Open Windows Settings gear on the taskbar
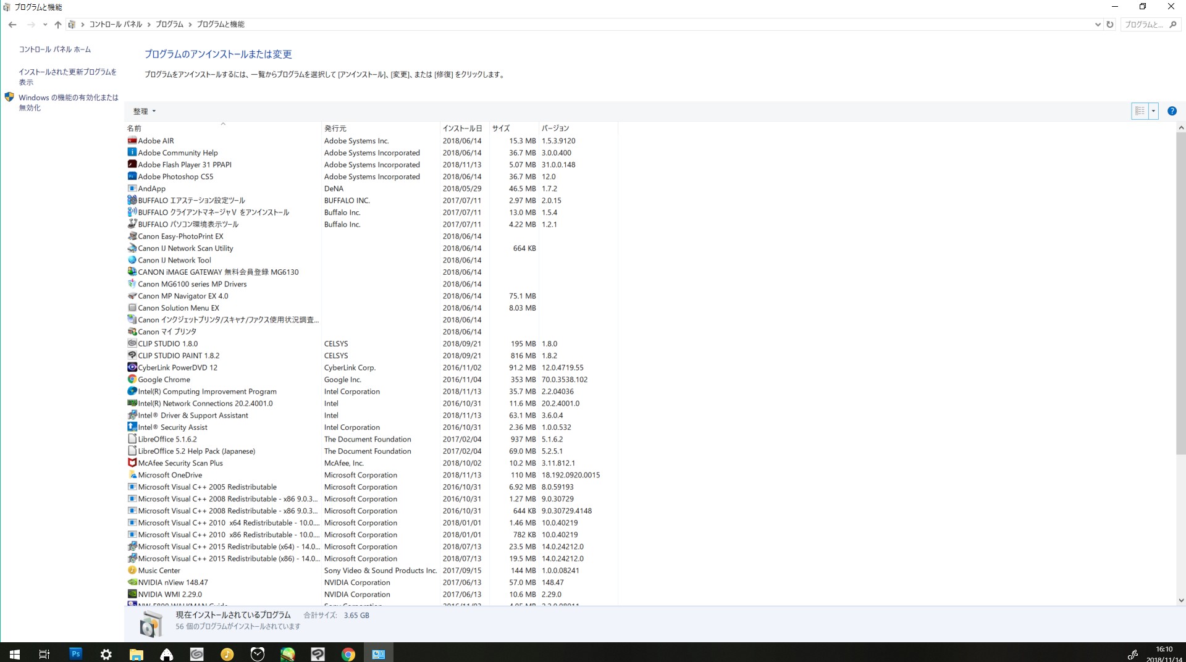 [106, 653]
